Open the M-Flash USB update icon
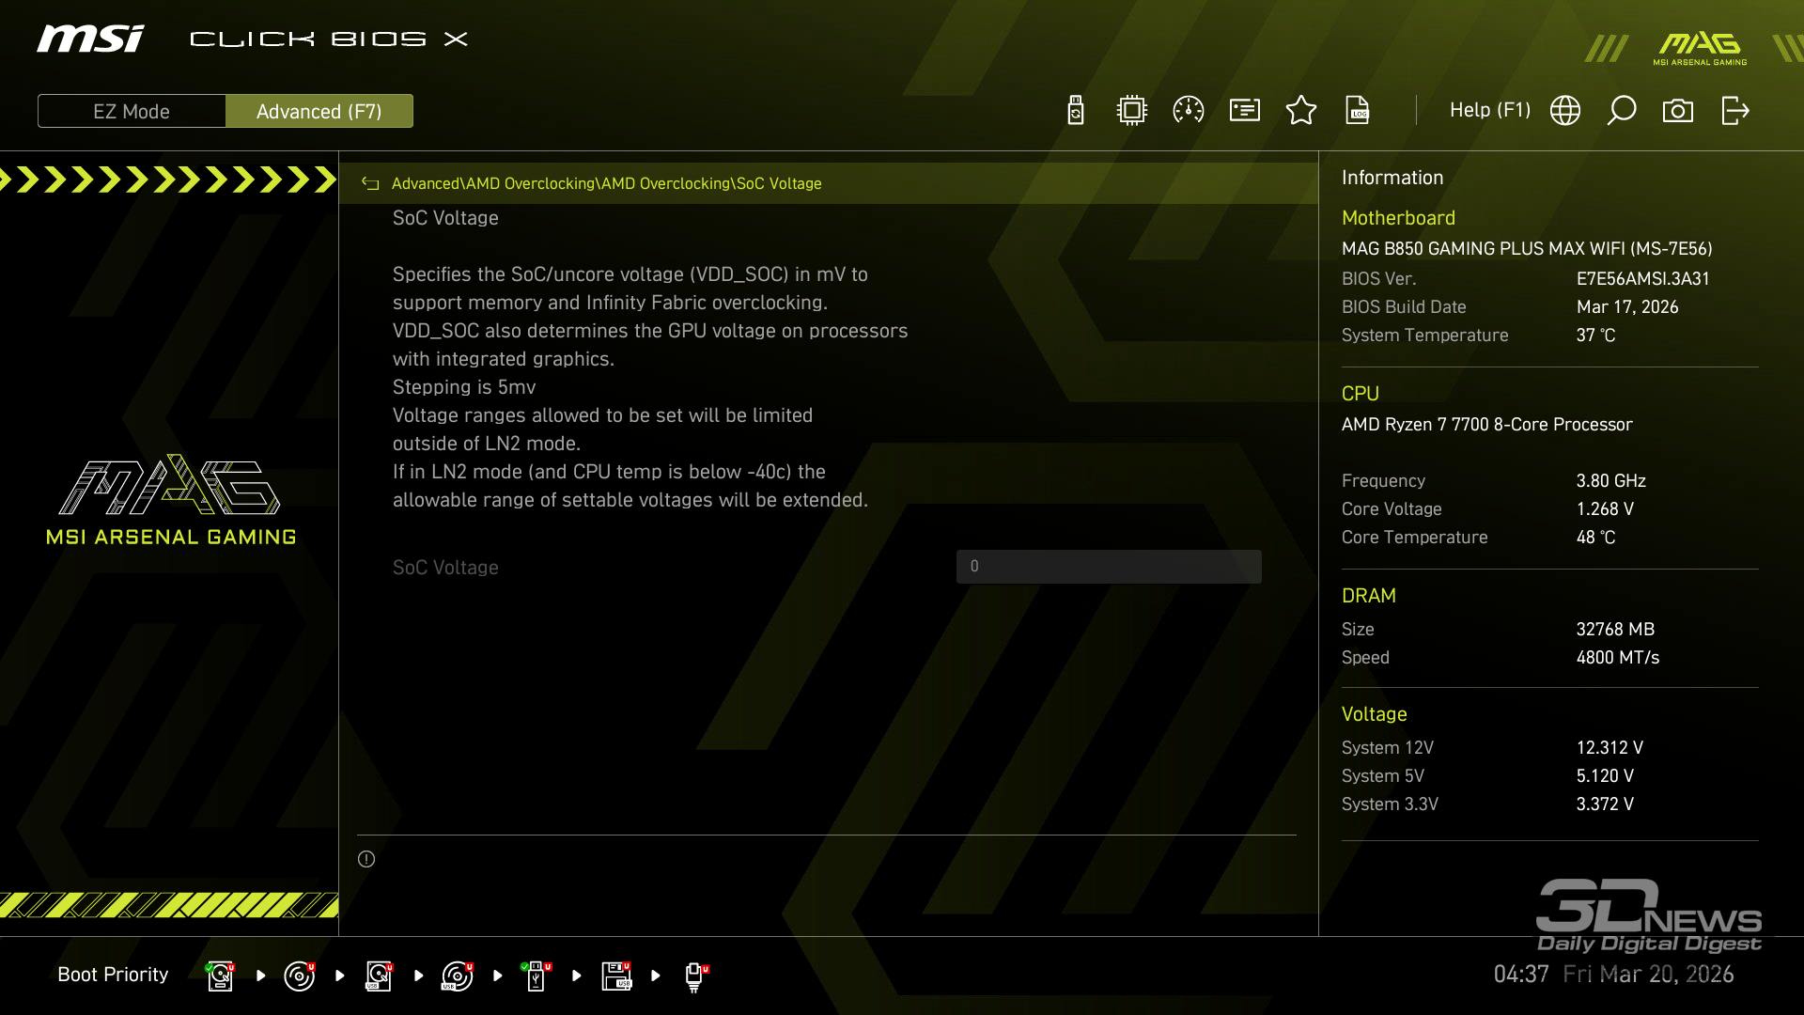The image size is (1804, 1015). click(x=1076, y=111)
